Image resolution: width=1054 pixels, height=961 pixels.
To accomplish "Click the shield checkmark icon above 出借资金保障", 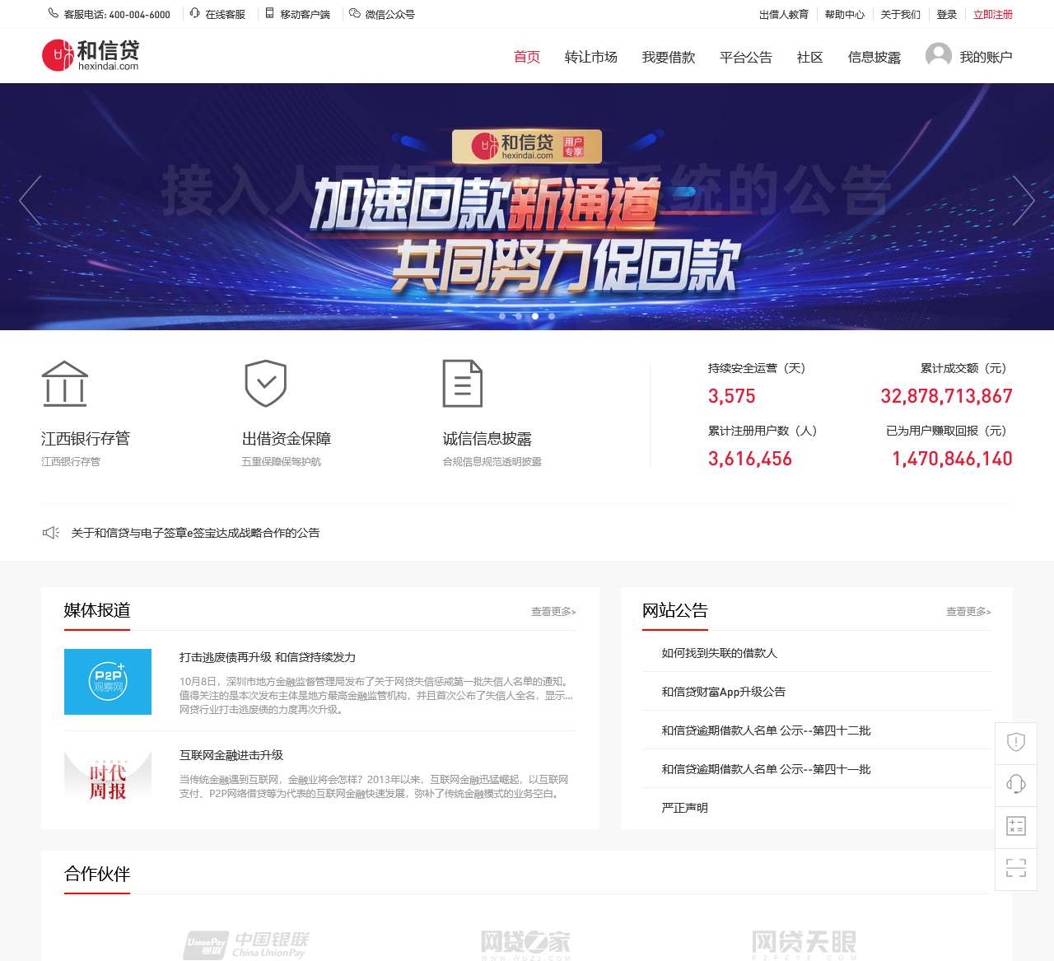I will tap(265, 383).
